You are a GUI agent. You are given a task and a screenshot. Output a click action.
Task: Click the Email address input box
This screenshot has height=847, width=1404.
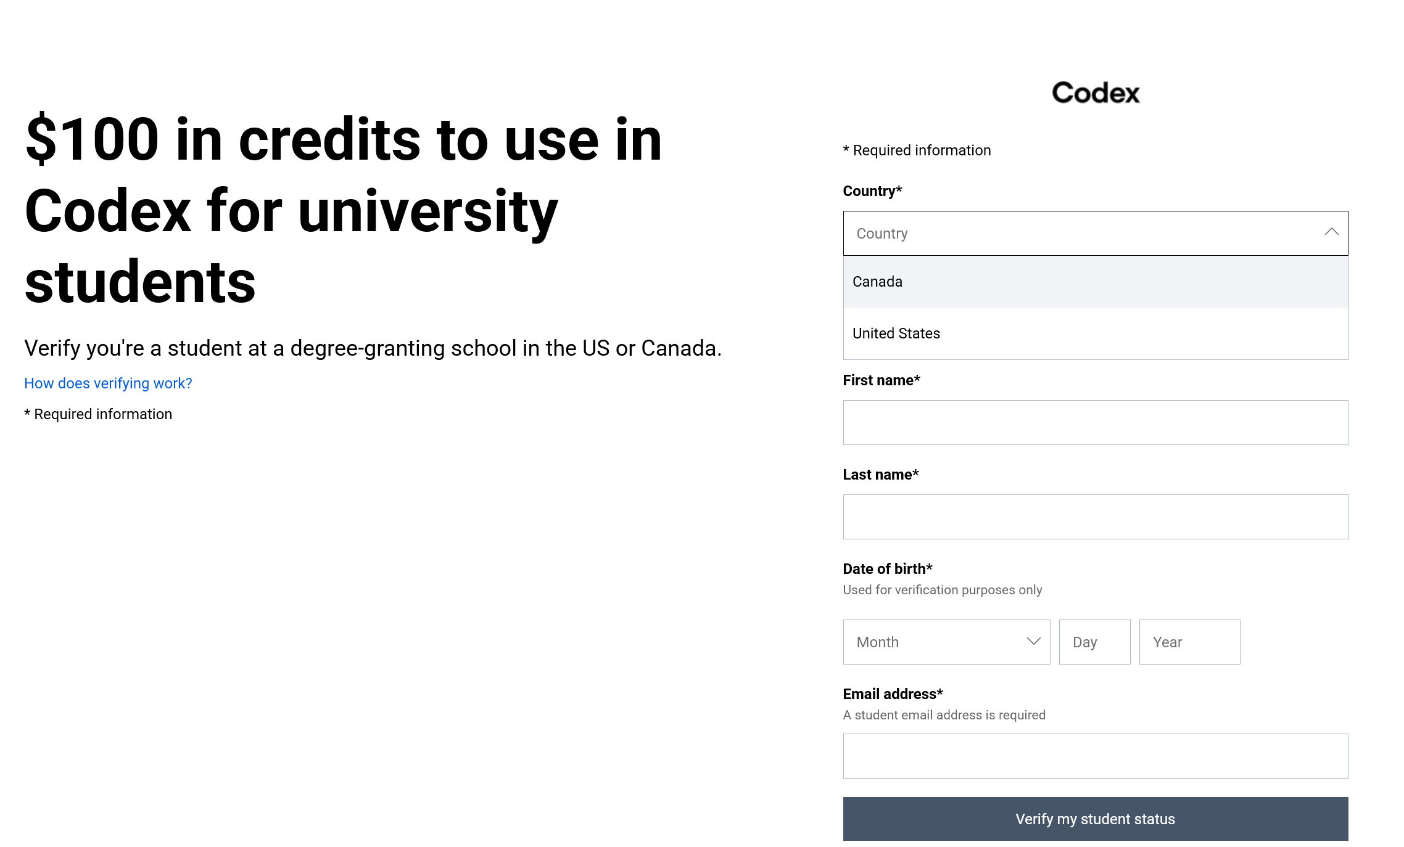tap(1094, 756)
